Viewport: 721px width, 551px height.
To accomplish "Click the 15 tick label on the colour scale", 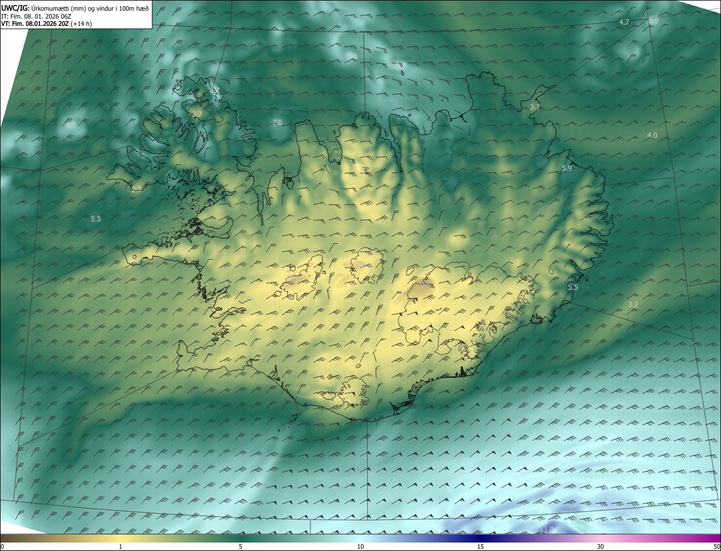I will (480, 546).
